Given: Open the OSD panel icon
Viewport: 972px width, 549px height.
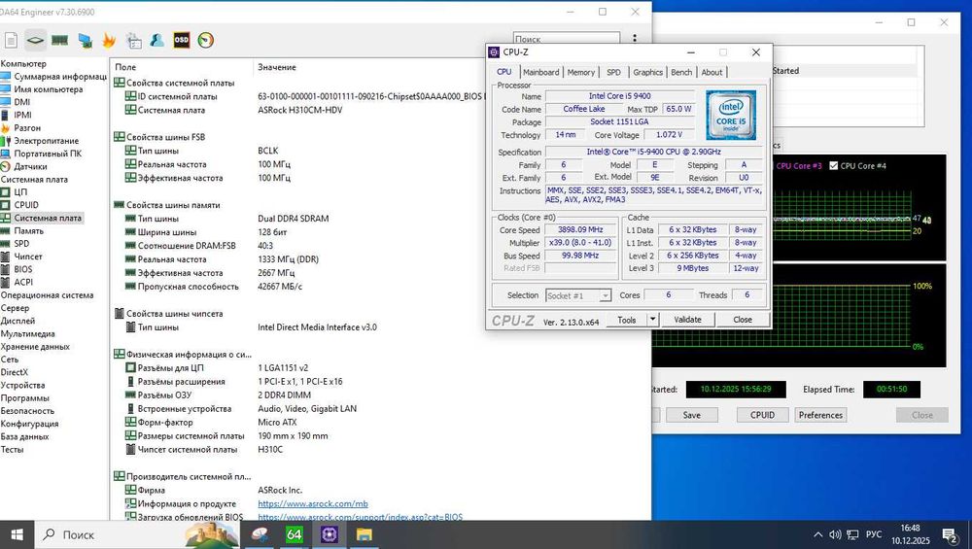Looking at the screenshot, I should (x=181, y=40).
